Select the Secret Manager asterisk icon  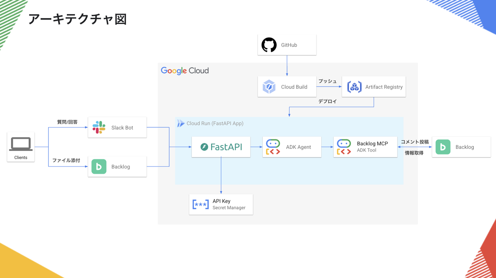200,204
